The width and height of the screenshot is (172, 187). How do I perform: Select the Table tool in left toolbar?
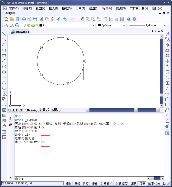[x=4, y=132]
